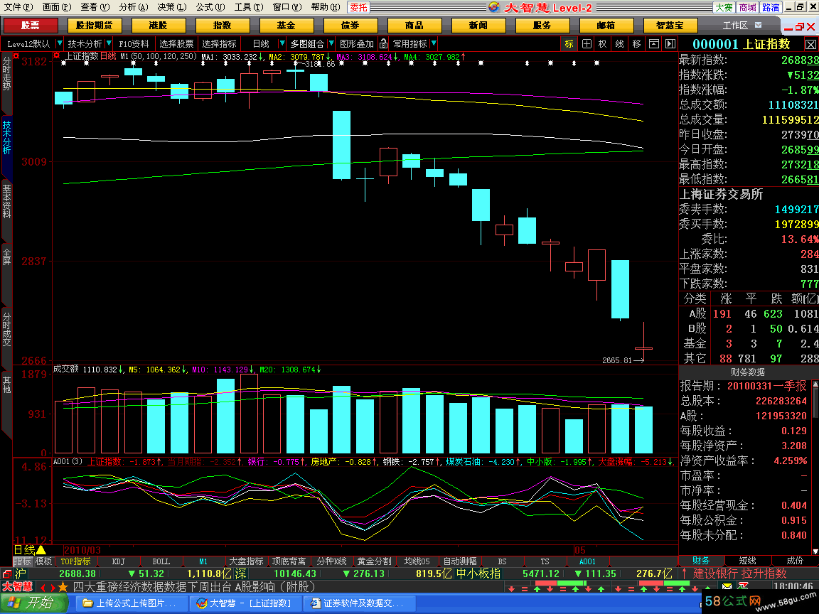819x614 pixels.
Task: Switch to the 成份 tab in right panel
Action: (x=794, y=561)
